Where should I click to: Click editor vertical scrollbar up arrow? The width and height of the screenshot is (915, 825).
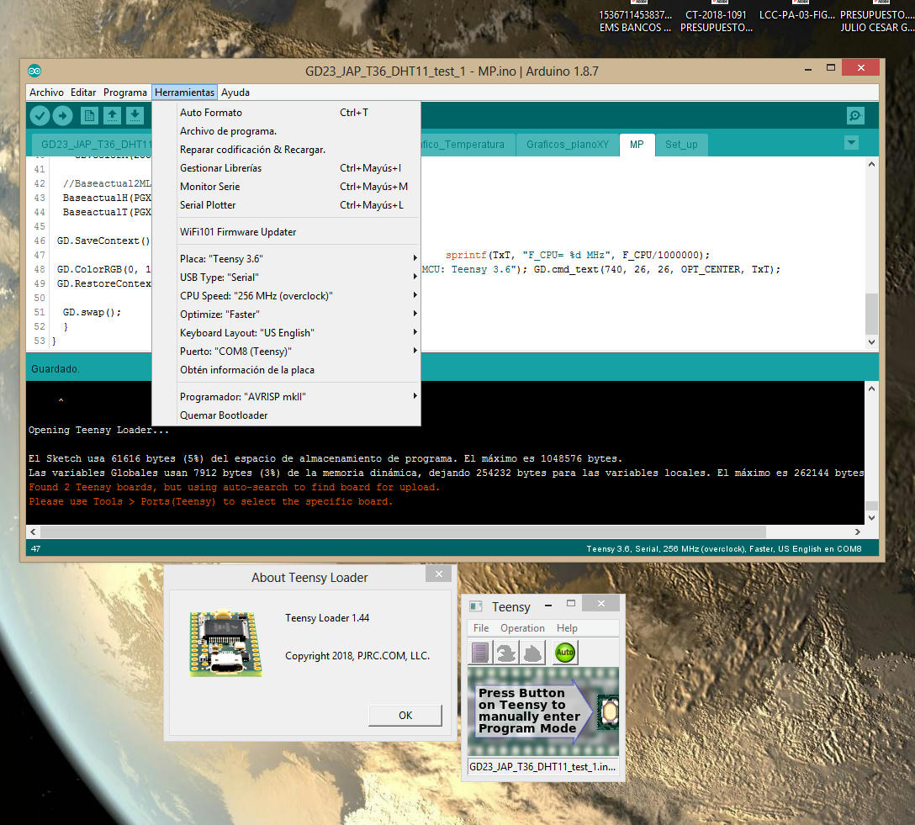pyautogui.click(x=871, y=165)
